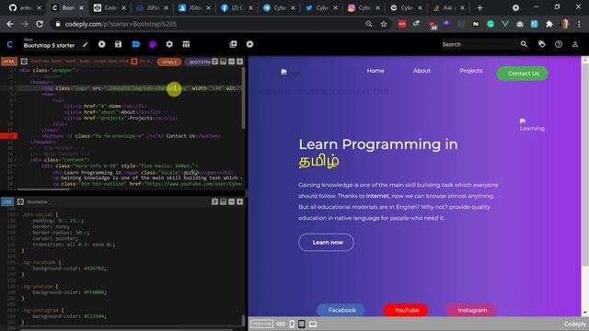Toggle the PREVIEW button in the bottom bar
The image size is (589, 331).
[x=261, y=324]
